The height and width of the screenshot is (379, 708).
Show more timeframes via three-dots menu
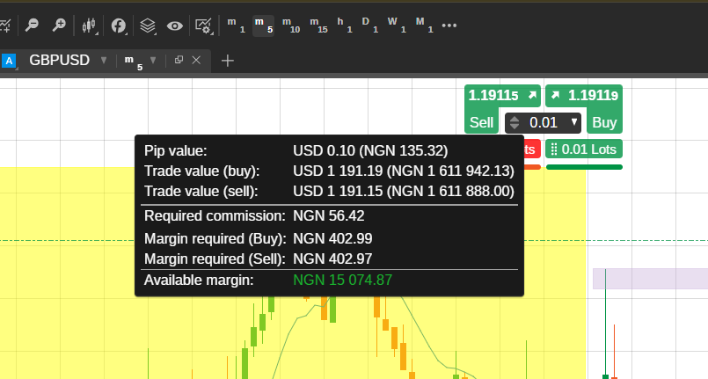click(449, 25)
